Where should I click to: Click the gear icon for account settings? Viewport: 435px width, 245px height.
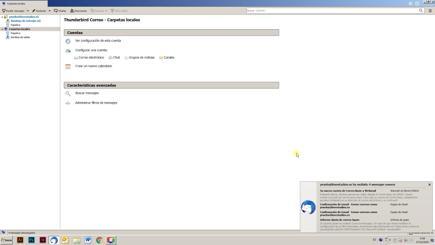coord(68,41)
